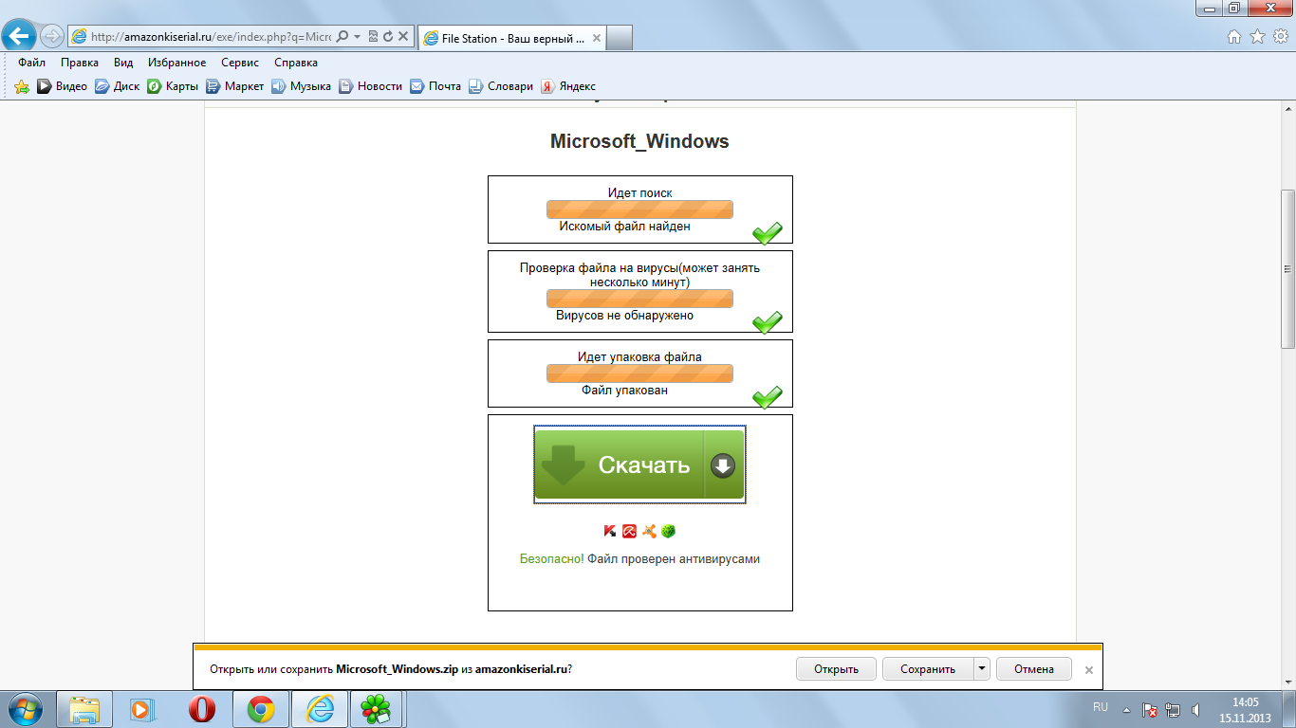Open Opera browser from the taskbar

coord(201,709)
